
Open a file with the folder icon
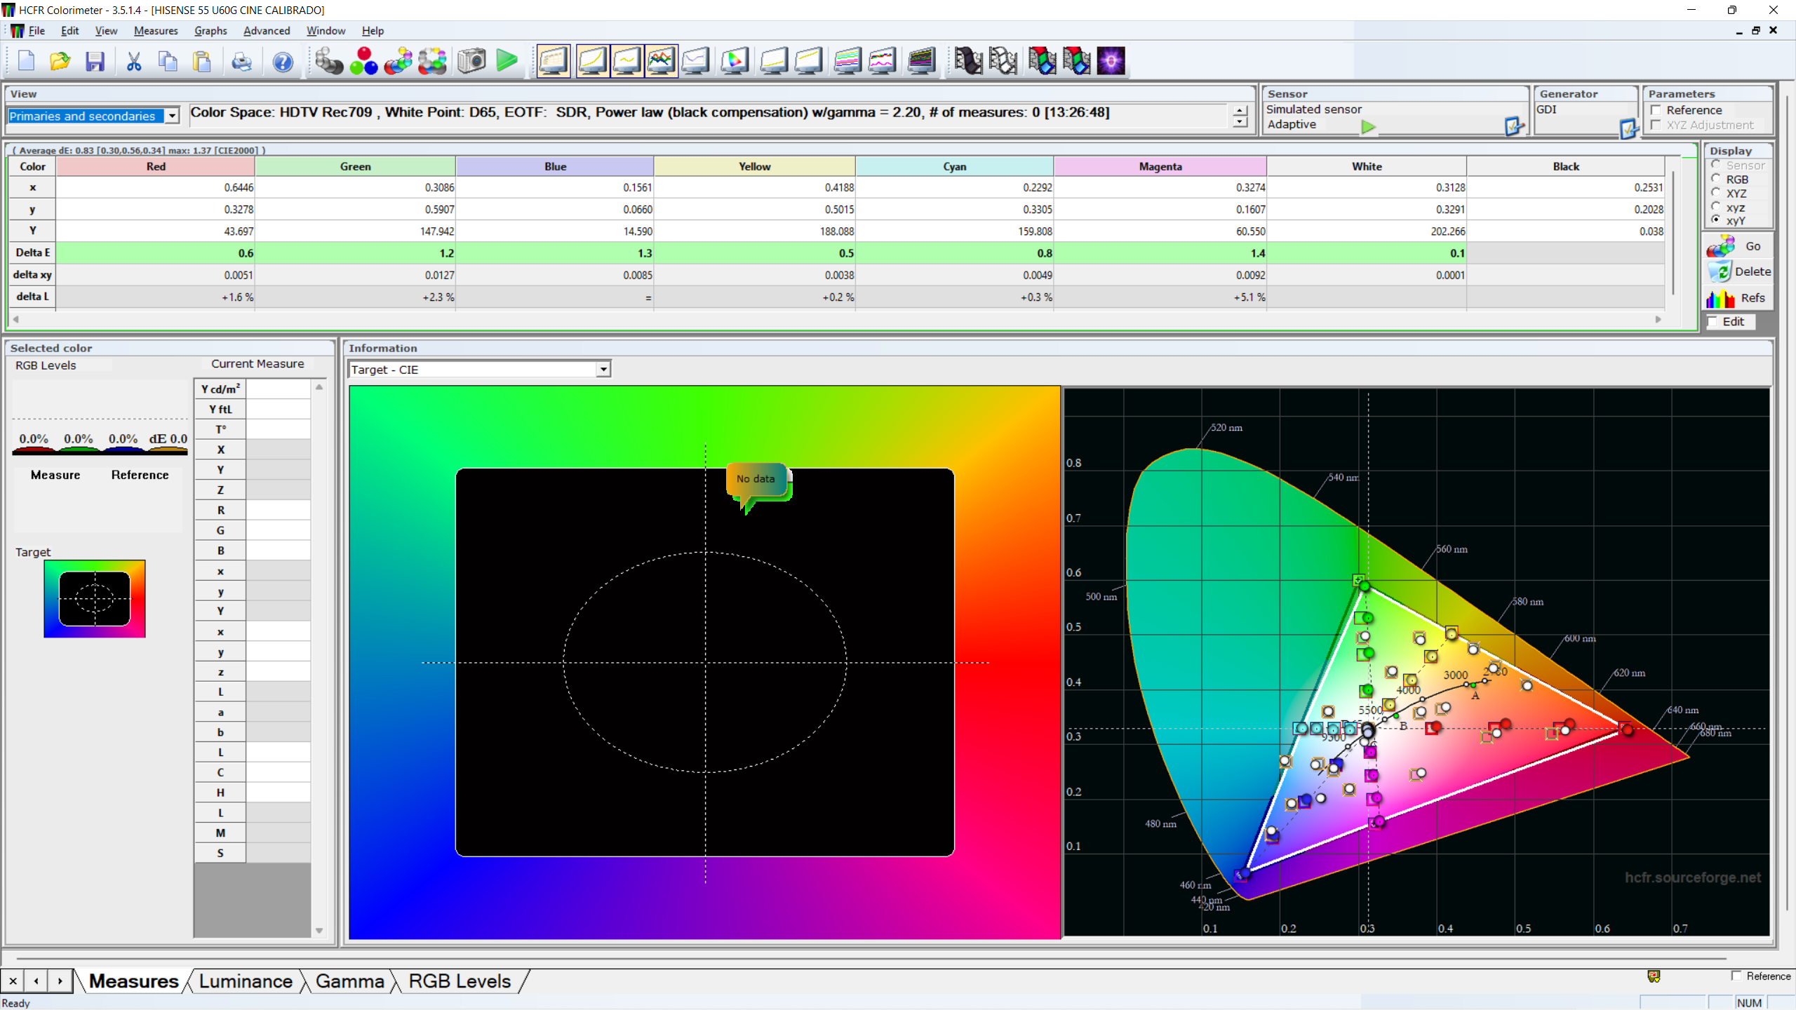point(60,61)
